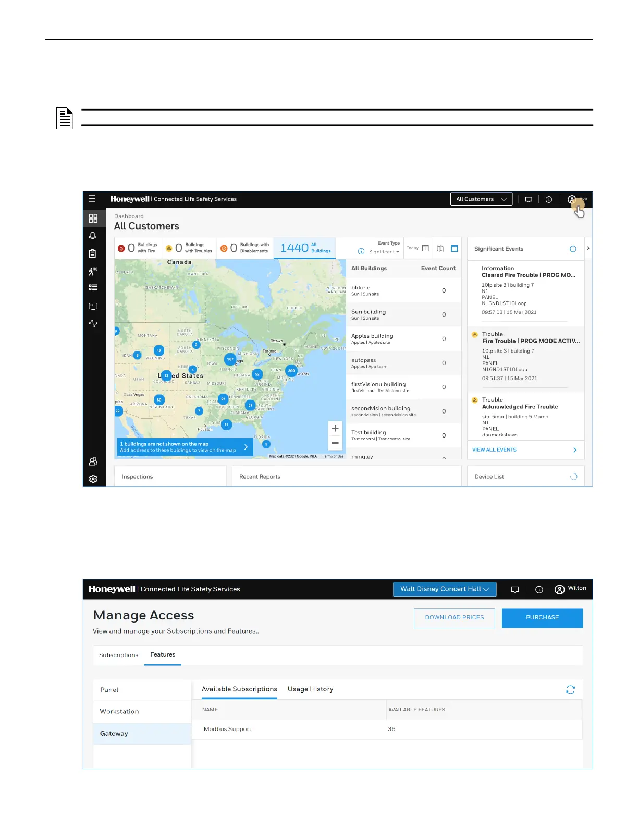Click map cluster marker labeled 47
638x826 pixels.
click(159, 350)
